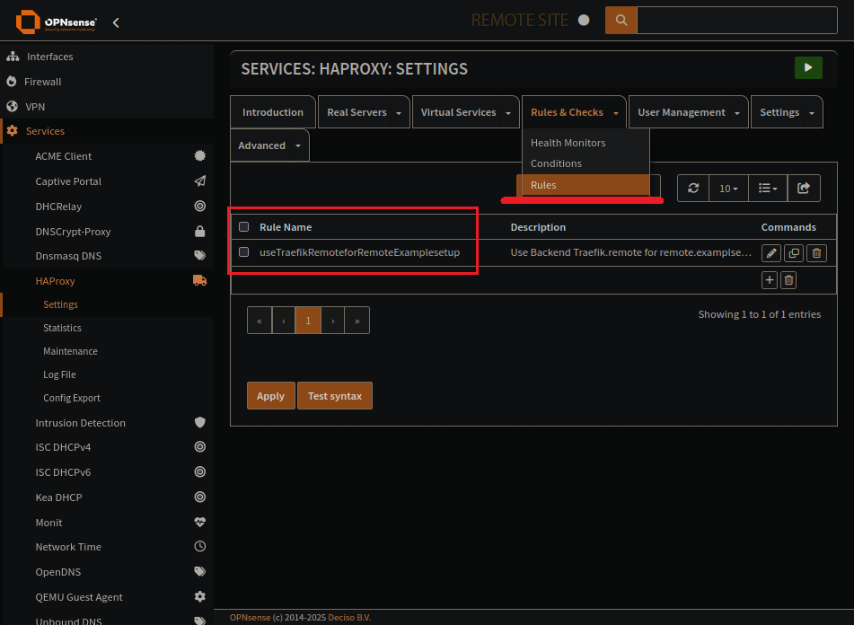This screenshot has height=625, width=854.
Task: Open HAProxy Statistics in sidebar
Action: click(x=62, y=328)
